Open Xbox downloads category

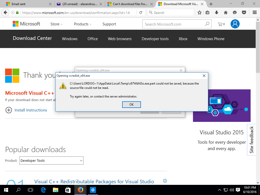[x=183, y=39]
